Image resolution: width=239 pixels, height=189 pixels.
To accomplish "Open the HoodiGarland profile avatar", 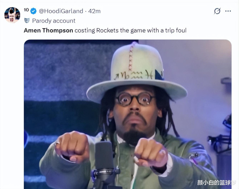I will coord(12,15).
